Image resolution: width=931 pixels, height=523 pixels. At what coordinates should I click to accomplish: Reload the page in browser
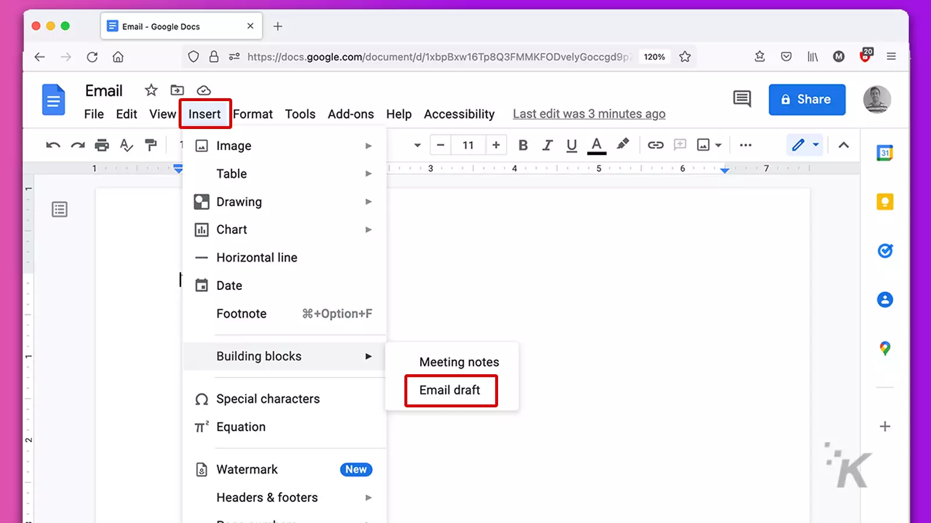click(x=92, y=57)
